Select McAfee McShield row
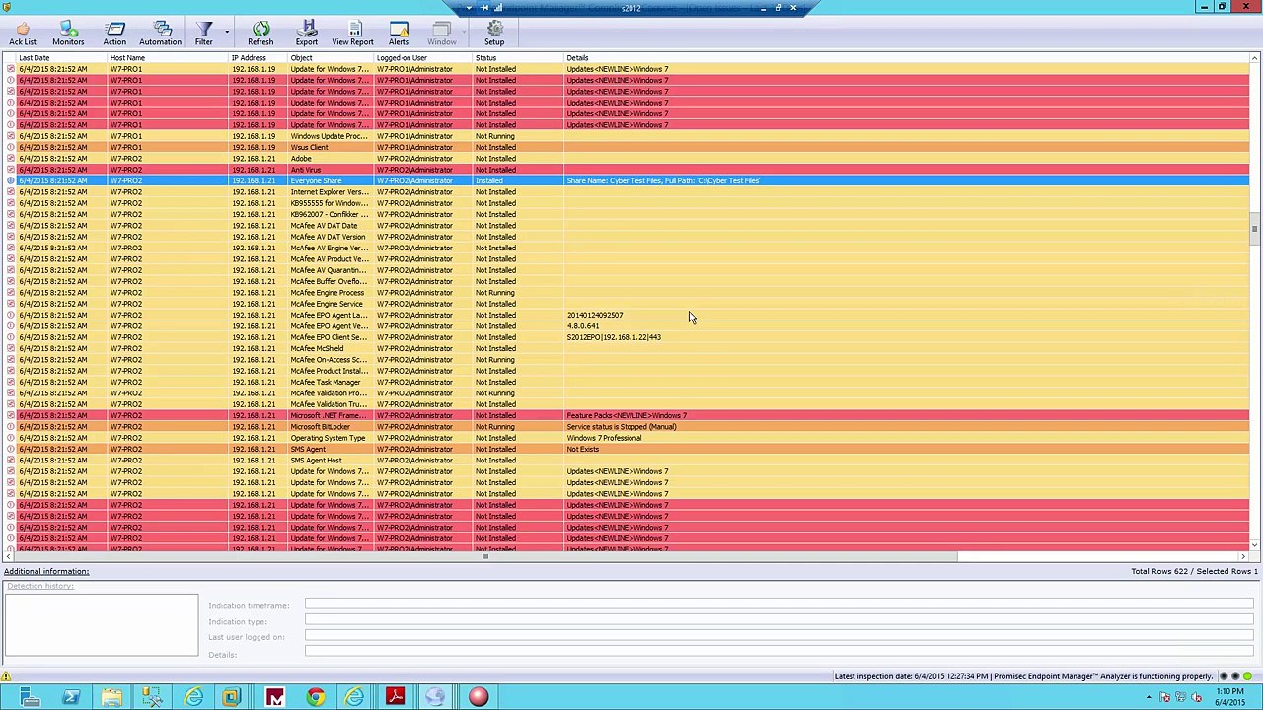The width and height of the screenshot is (1263, 710). [628, 348]
